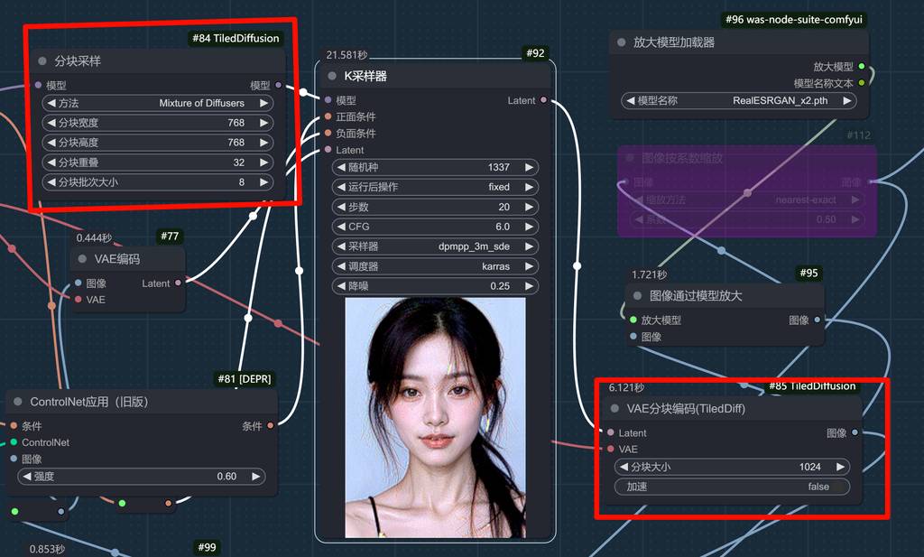The image size is (924, 557).
Task: Open the 调度器 karras dropdown
Action: coord(435,266)
